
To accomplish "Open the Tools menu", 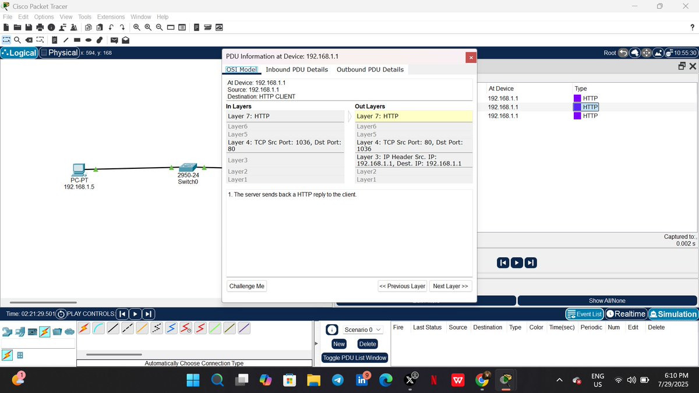I will [84, 17].
